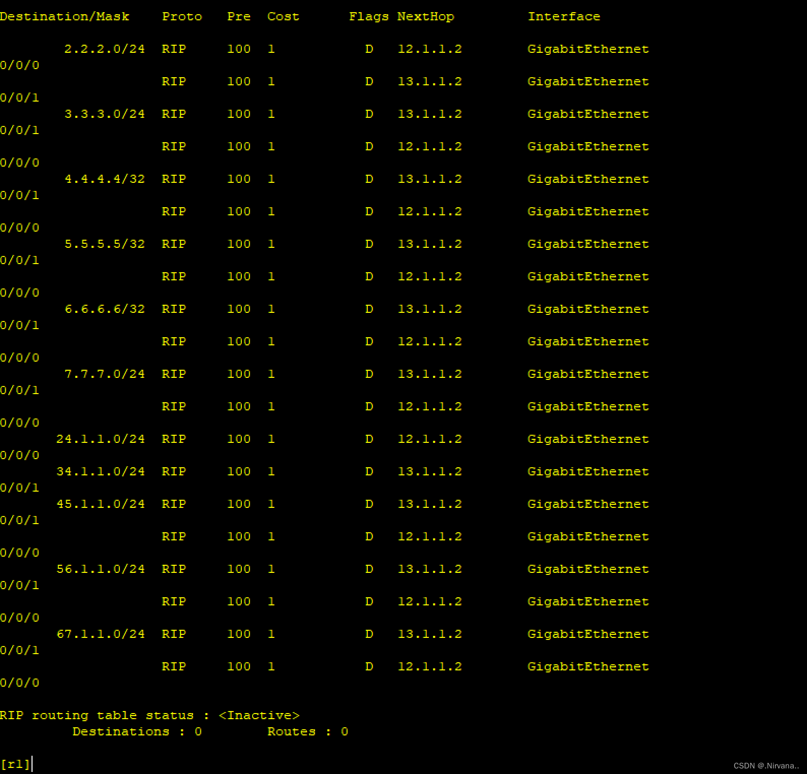The image size is (807, 774).
Task: Select destination 24.1.1.0/24
Action: 101,439
